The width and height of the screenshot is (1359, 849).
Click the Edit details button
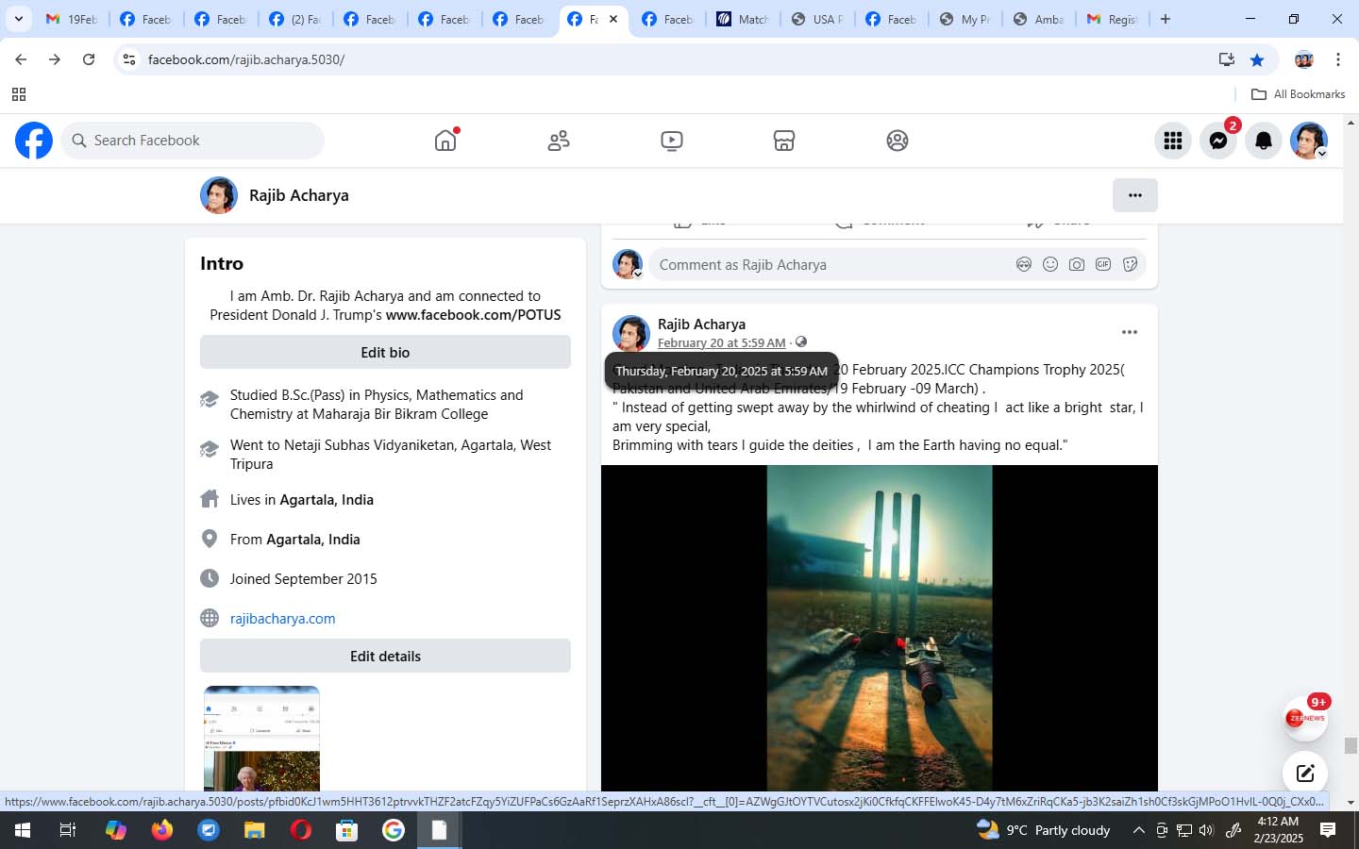385,656
